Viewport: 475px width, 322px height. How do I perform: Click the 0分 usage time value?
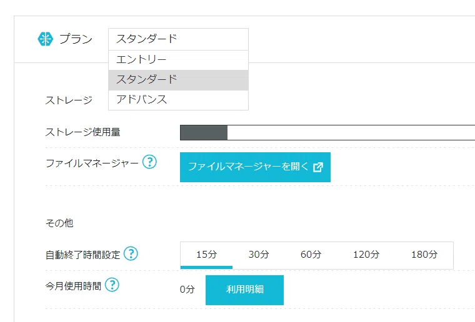pyautogui.click(x=187, y=290)
